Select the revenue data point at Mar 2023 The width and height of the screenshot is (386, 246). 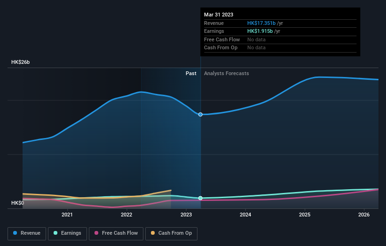click(x=200, y=115)
